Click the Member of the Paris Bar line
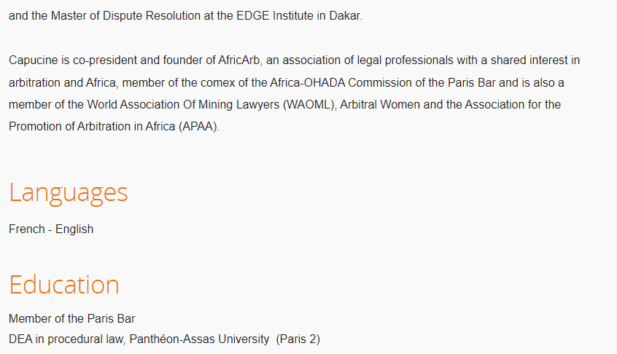This screenshot has height=354, width=617. point(71,318)
